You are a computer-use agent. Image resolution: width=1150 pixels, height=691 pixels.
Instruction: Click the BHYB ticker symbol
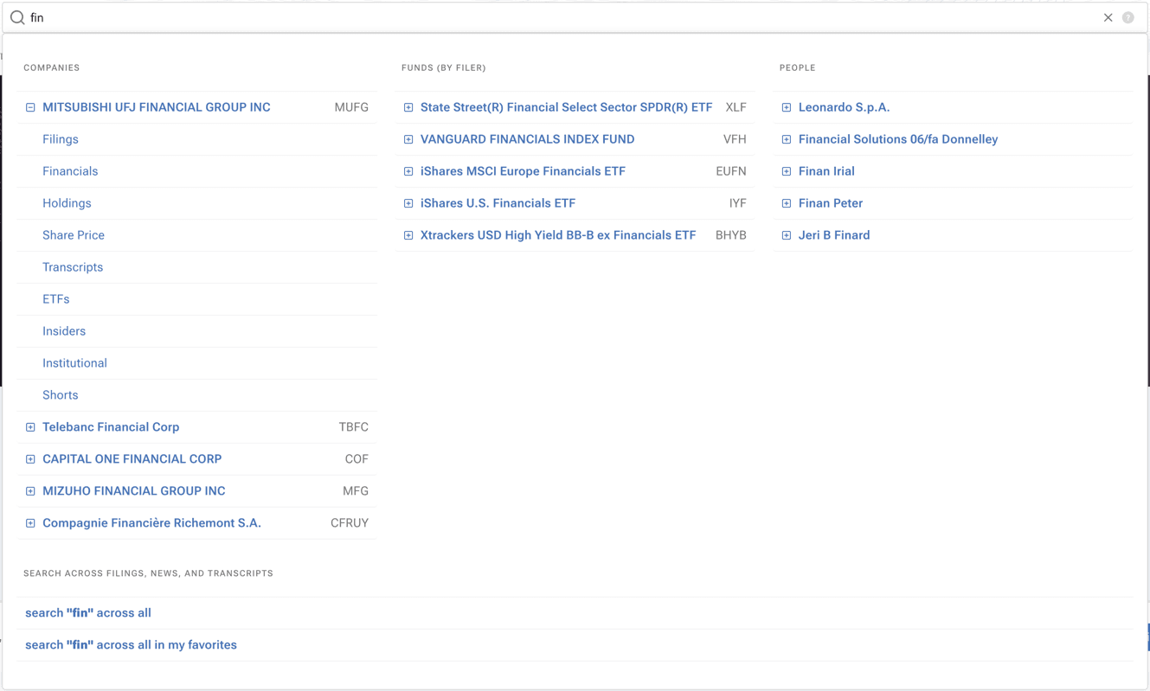(731, 235)
